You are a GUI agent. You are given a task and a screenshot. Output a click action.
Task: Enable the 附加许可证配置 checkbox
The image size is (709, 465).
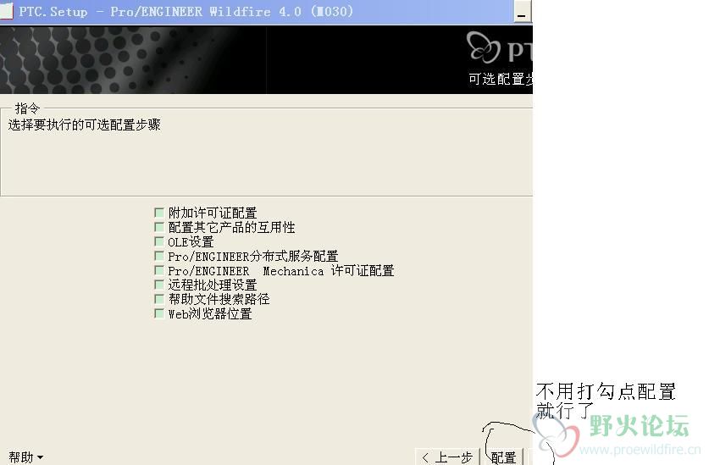(159, 213)
